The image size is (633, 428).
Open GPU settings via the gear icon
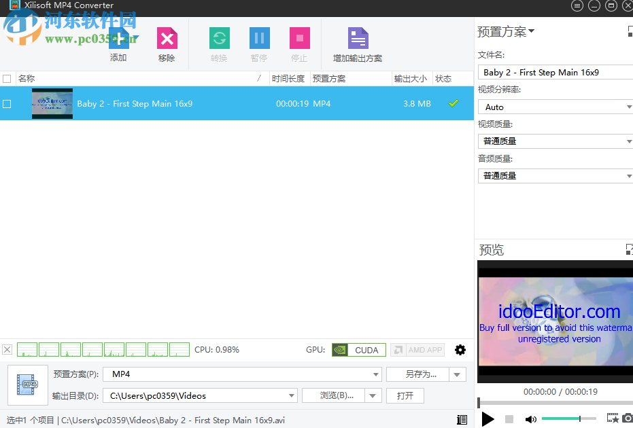(x=460, y=349)
